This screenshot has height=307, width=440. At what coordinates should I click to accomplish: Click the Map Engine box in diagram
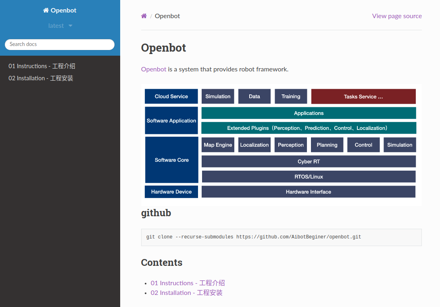(218, 145)
